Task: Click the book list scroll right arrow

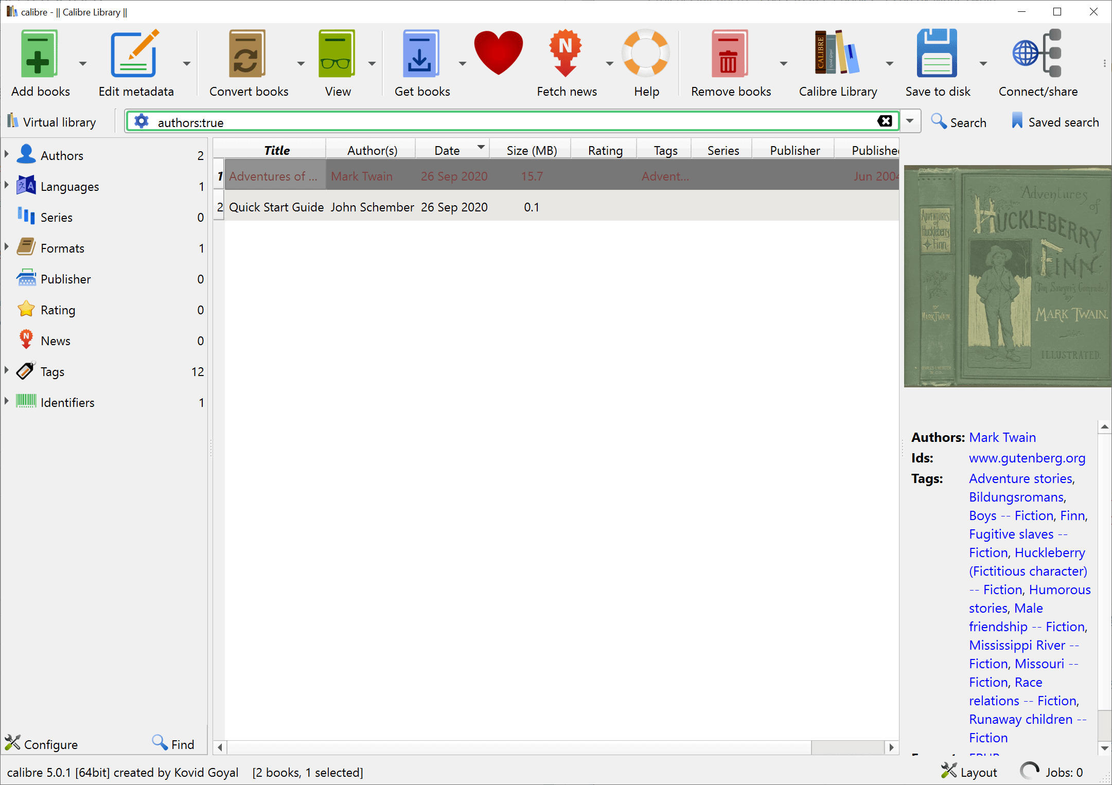Action: (891, 747)
